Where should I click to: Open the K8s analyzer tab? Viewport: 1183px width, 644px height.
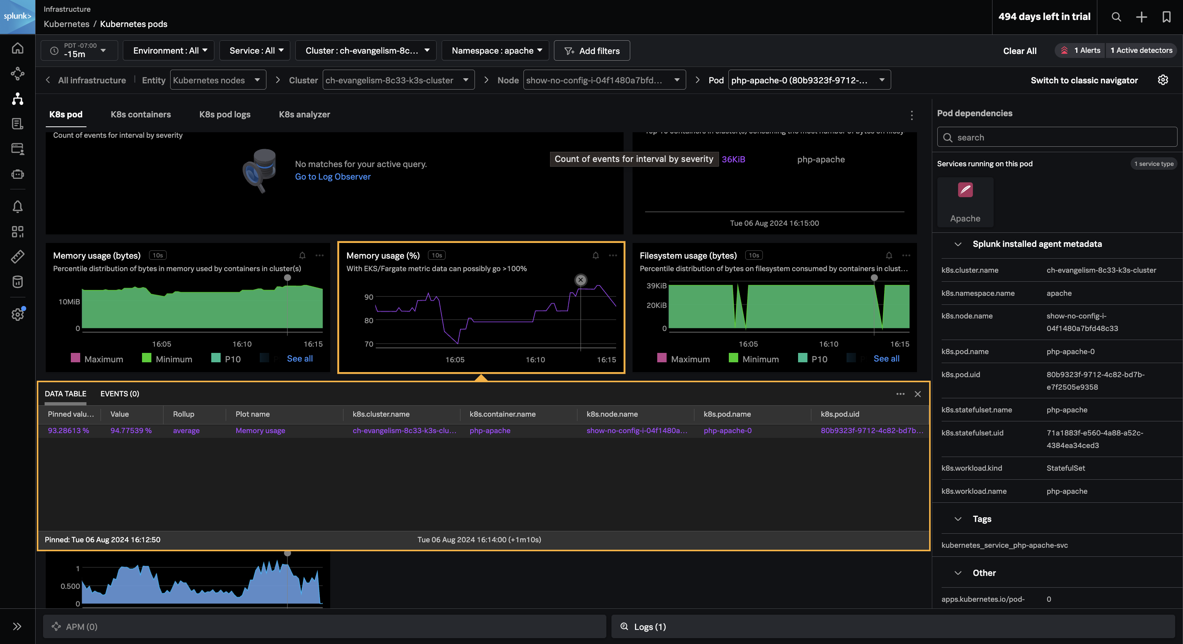pyautogui.click(x=304, y=114)
